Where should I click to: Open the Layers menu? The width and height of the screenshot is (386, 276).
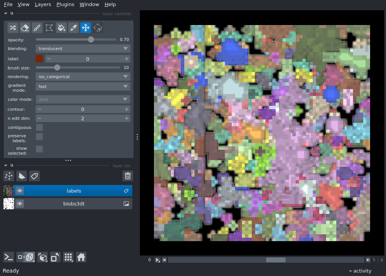[42, 5]
